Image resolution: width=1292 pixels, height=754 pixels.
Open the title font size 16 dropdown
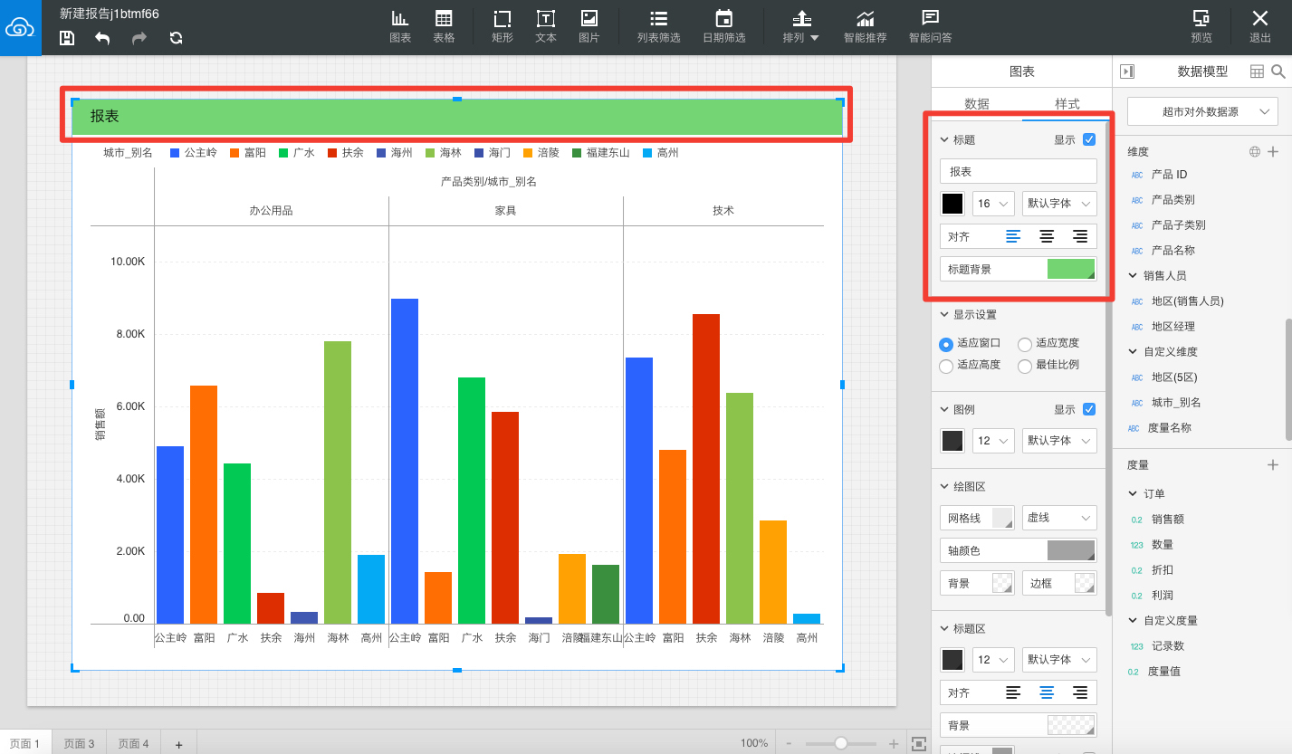click(x=992, y=204)
